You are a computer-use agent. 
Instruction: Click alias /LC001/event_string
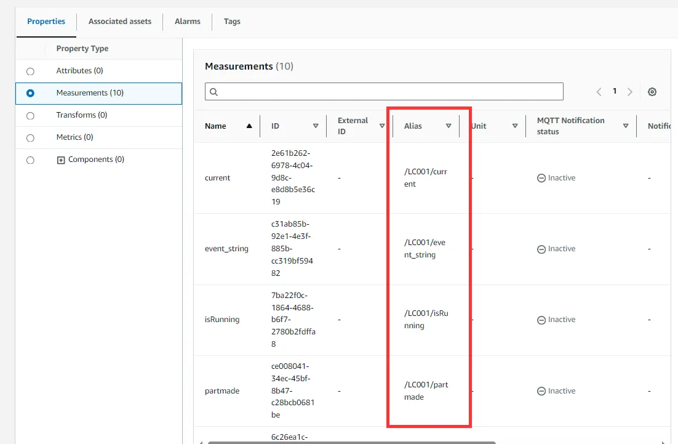425,249
